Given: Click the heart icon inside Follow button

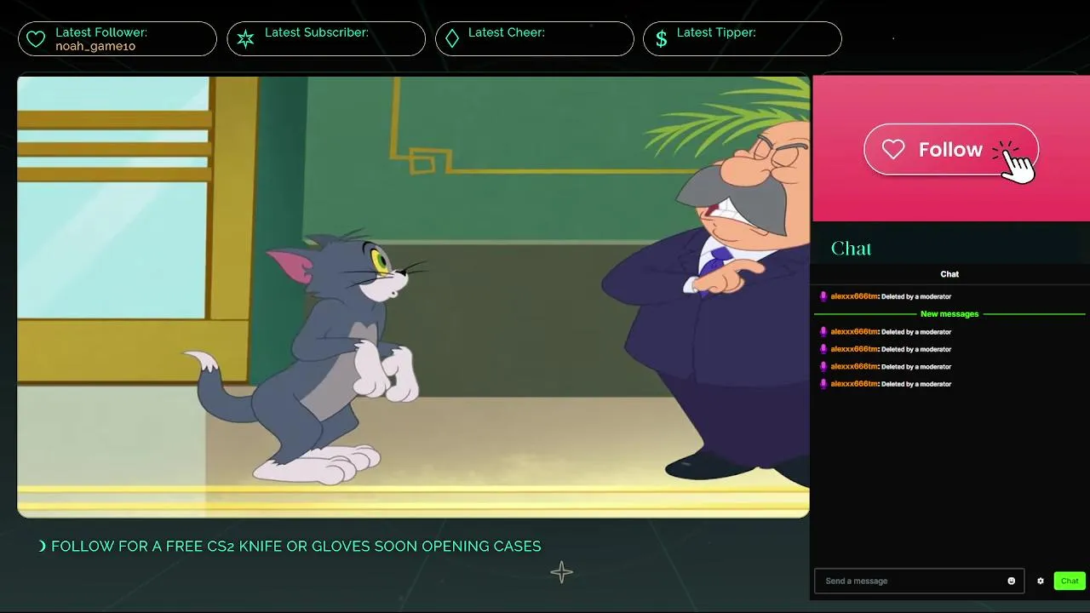Looking at the screenshot, I should [893, 150].
